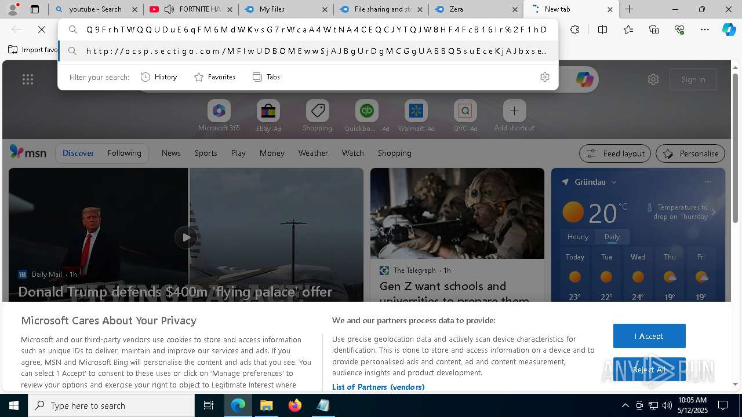Viewport: 742px width, 417px height.
Task: Open the Quickbooks shortcut tile
Action: tap(366, 116)
